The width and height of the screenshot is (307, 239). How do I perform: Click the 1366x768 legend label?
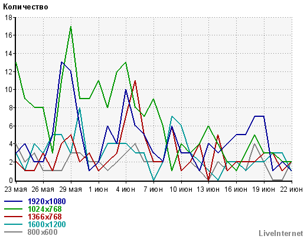point(45,217)
